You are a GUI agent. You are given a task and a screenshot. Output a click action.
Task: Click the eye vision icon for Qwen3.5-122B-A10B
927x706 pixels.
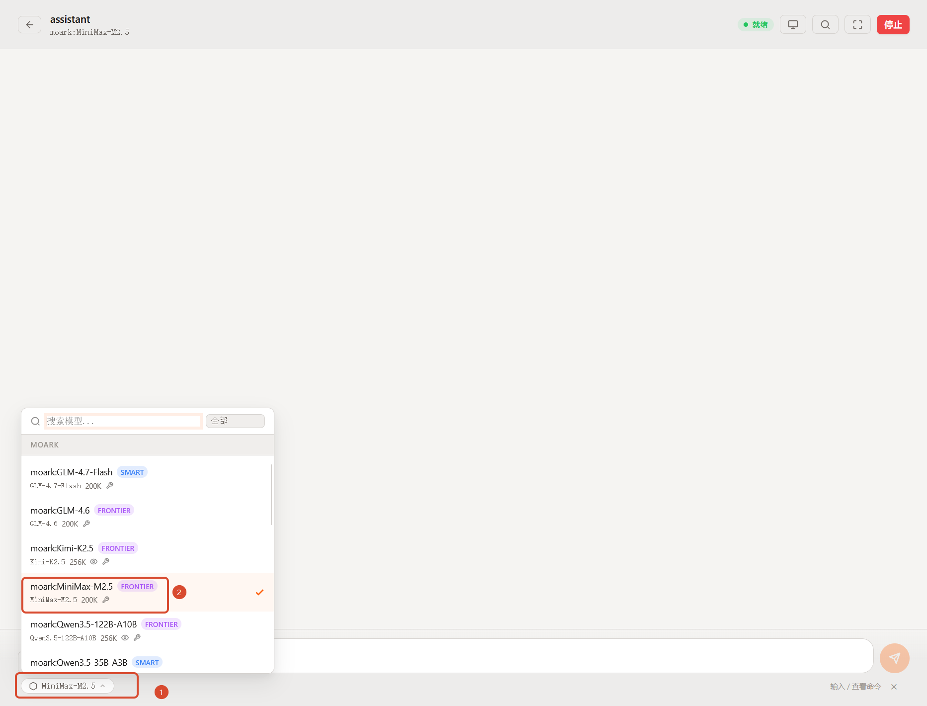tap(125, 638)
